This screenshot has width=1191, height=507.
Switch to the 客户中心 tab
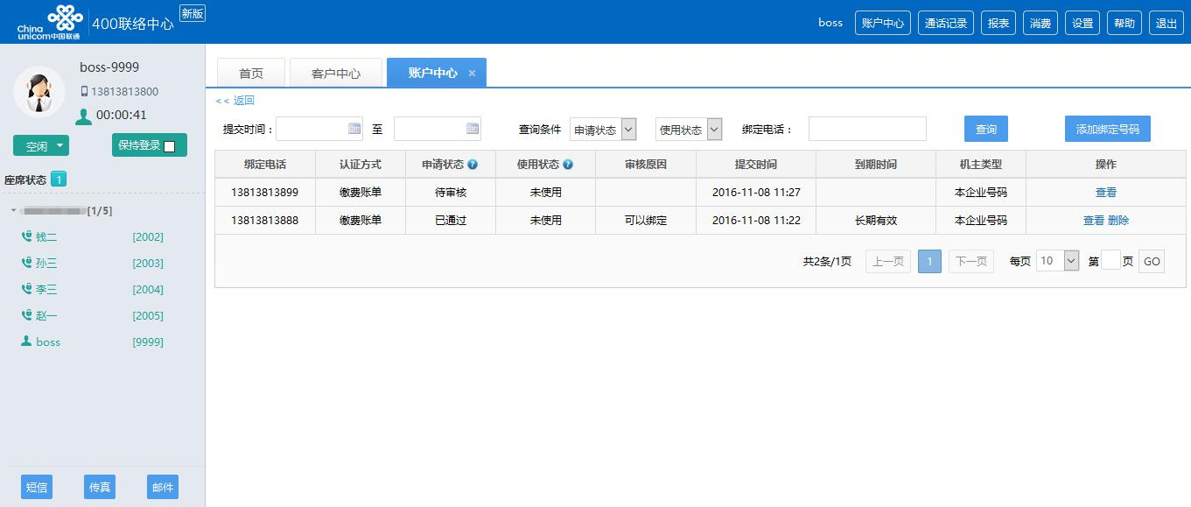point(336,74)
